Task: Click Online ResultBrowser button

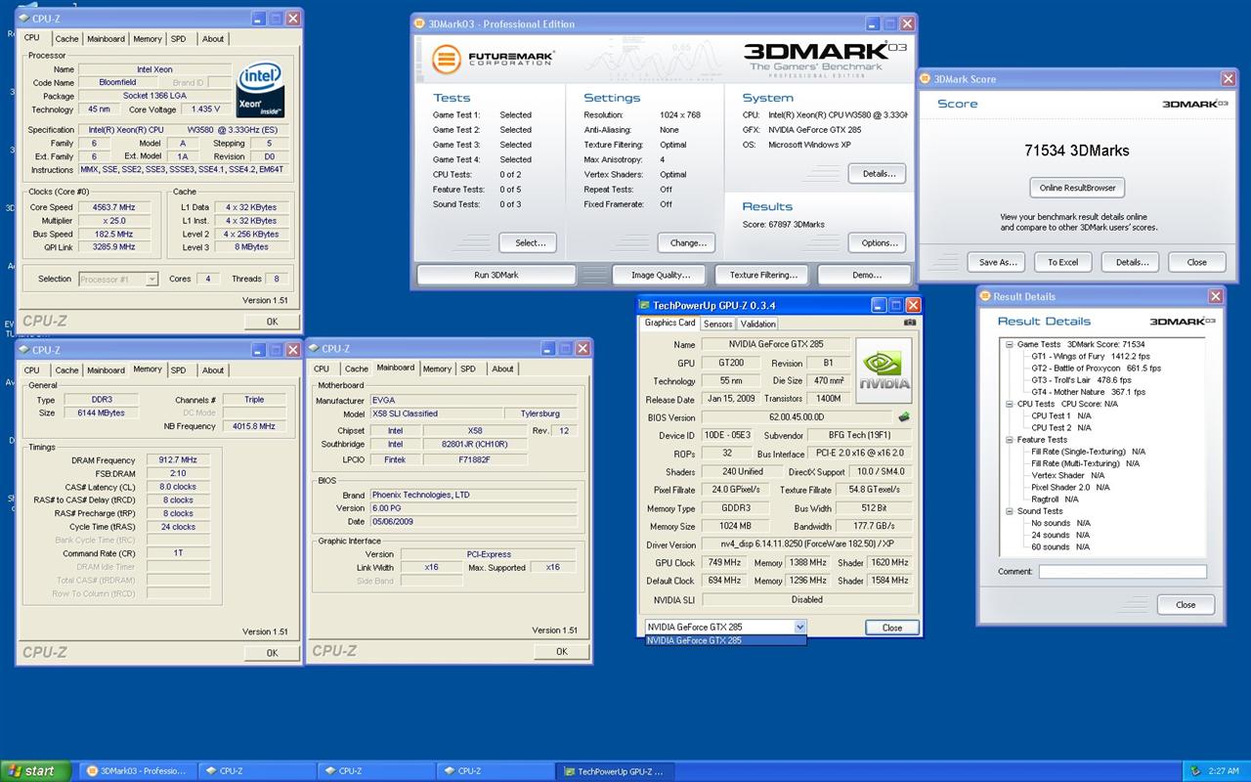Action: pyautogui.click(x=1077, y=188)
